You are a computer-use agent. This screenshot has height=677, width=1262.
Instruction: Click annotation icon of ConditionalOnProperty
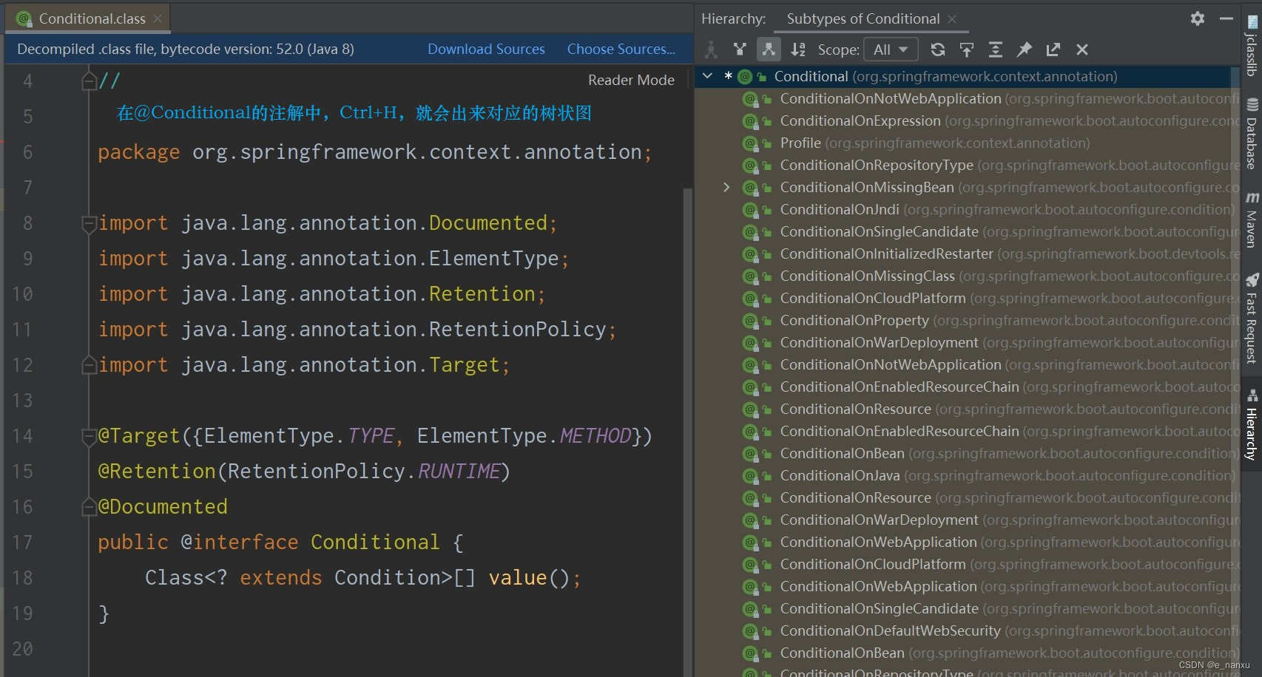(x=749, y=320)
